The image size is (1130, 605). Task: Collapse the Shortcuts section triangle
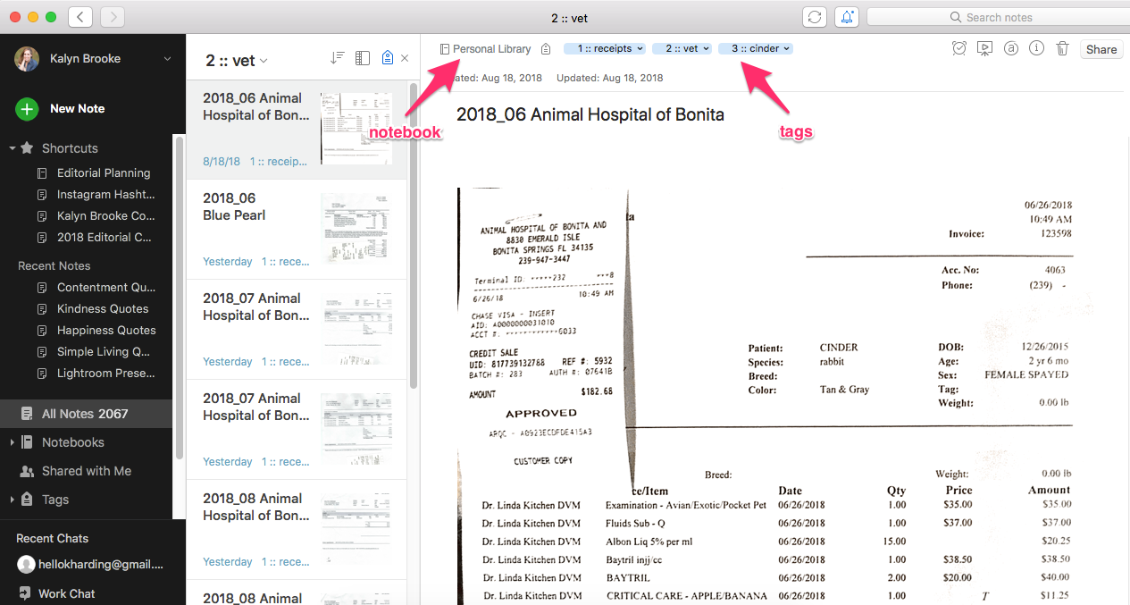point(13,148)
